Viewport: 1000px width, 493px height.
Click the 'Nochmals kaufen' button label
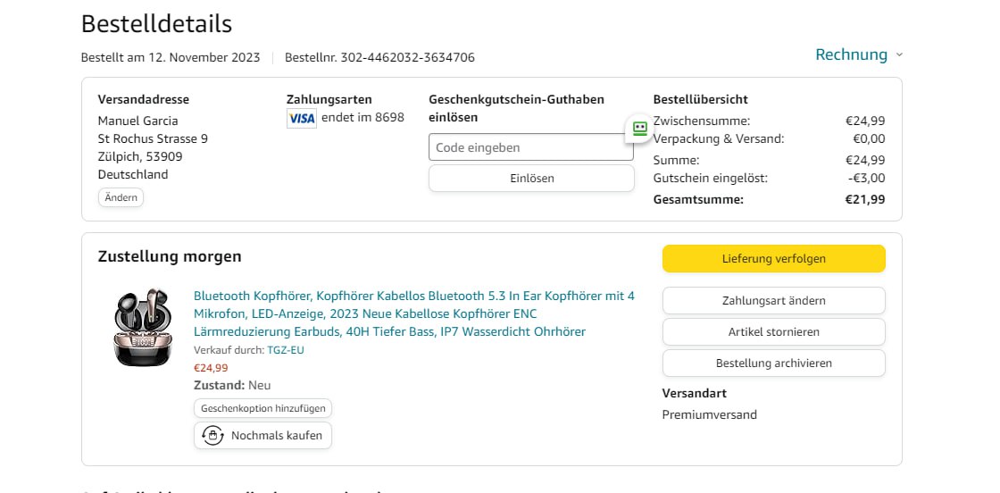tap(278, 436)
